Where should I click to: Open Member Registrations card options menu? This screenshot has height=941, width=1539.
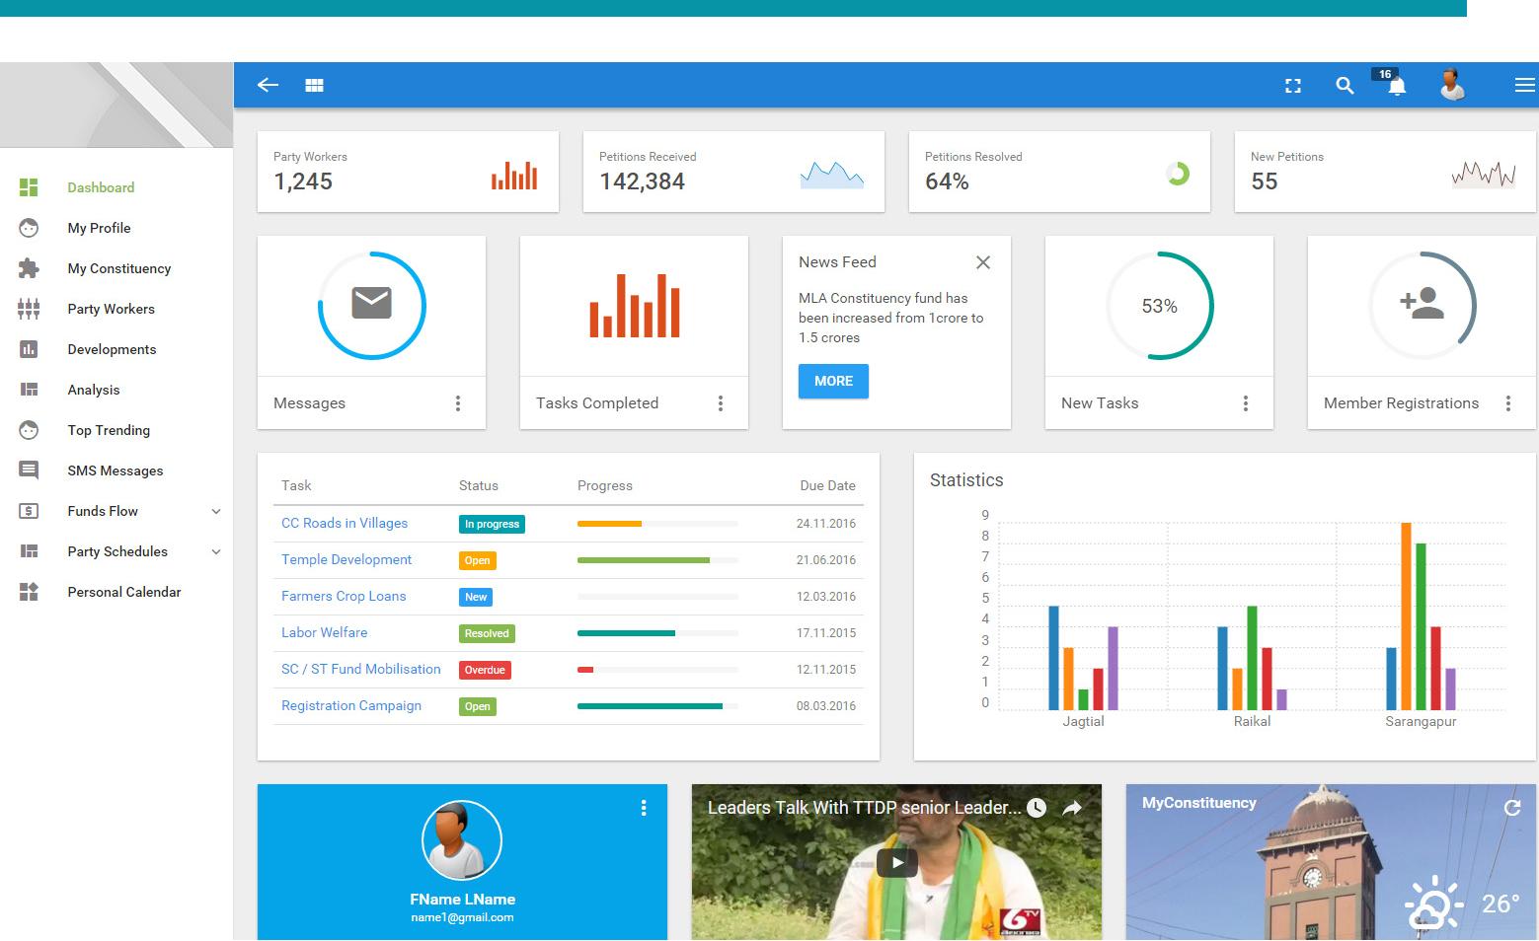pos(1507,403)
